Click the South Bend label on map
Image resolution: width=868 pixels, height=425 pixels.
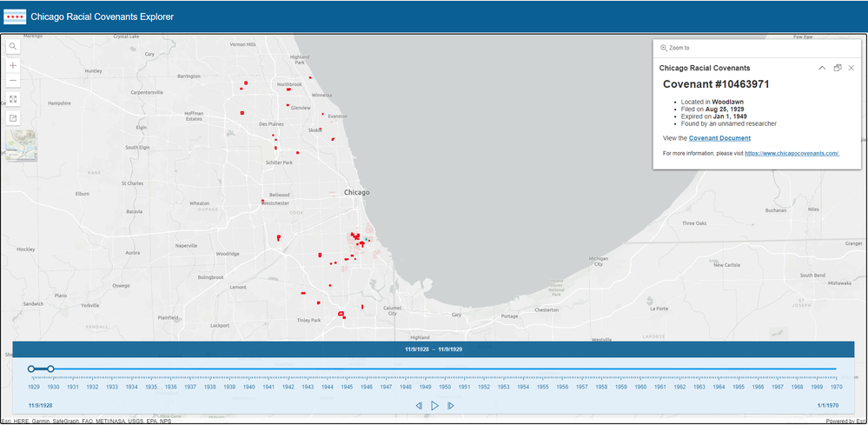point(813,275)
